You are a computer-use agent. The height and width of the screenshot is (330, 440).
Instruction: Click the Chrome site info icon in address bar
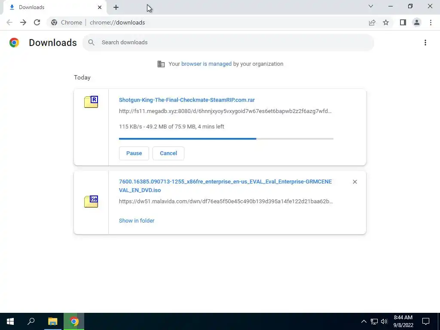[x=54, y=22]
